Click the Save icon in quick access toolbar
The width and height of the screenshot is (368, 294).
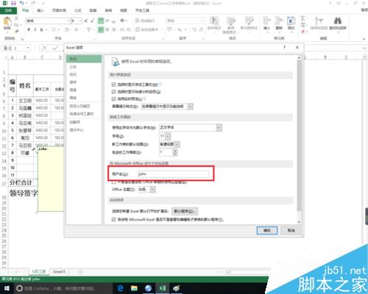[x=13, y=3]
